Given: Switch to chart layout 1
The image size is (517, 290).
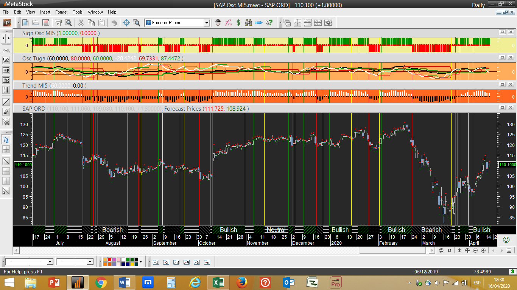Looking at the screenshot, I should 156,262.
